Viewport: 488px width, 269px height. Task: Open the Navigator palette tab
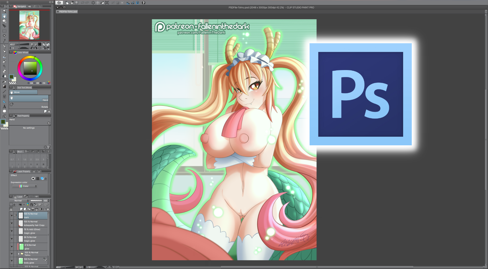coord(20,6)
